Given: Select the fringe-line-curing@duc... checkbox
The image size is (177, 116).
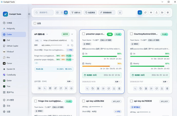Looking at the screenshot, I should (x=36, y=101).
